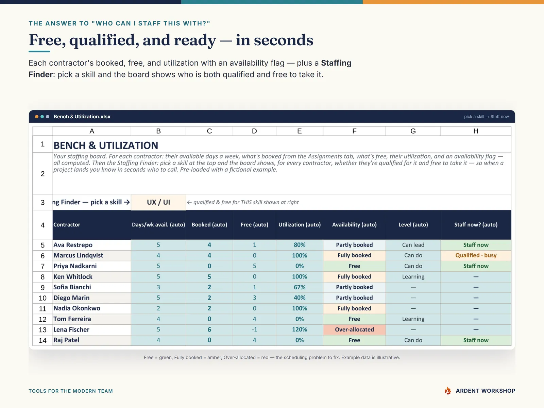Click the Utilization (auto) header cell
Image resolution: width=544 pixels, height=408 pixels.
[x=300, y=225]
